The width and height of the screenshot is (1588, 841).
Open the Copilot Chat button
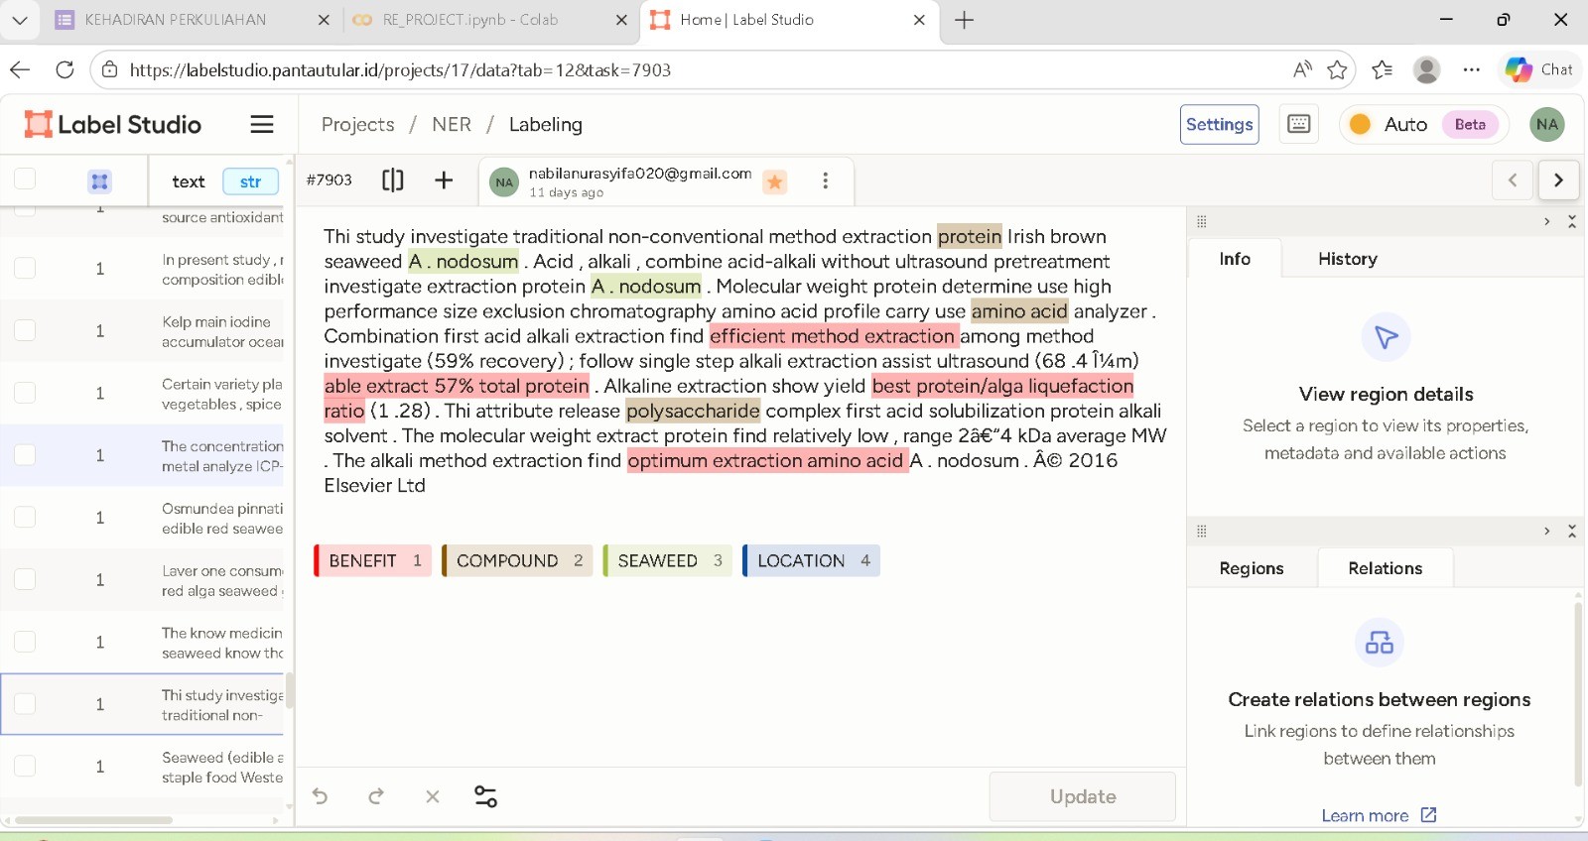(1539, 69)
